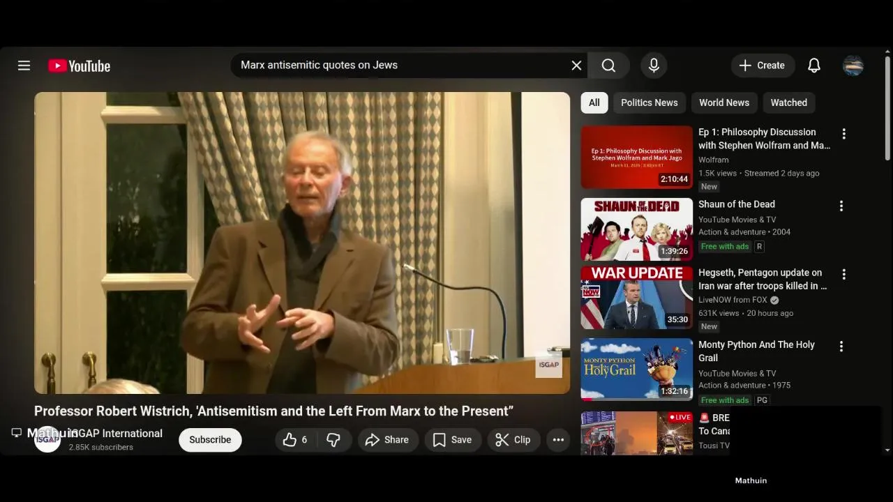Open the War Update Hegseth thumbnail
This screenshot has width=893, height=502.
pos(637,298)
